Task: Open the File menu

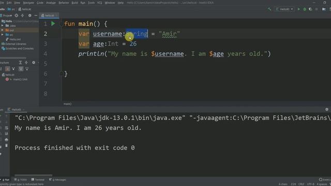Action: tap(2, 3)
